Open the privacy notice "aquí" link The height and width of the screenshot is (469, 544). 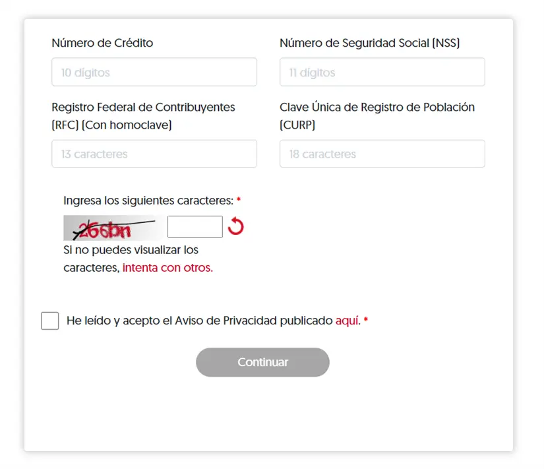pos(348,321)
